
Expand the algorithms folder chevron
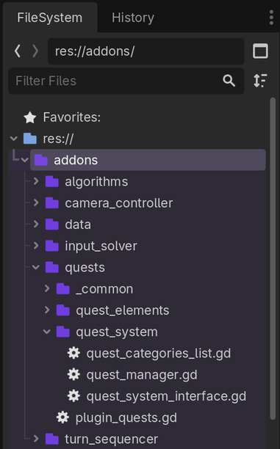(x=36, y=181)
